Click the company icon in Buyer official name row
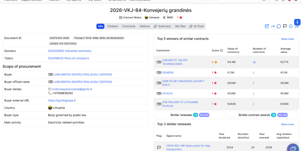 51,82
